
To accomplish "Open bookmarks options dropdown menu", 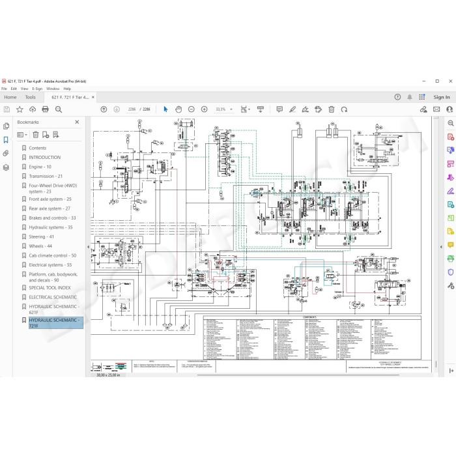I will pyautogui.click(x=22, y=135).
